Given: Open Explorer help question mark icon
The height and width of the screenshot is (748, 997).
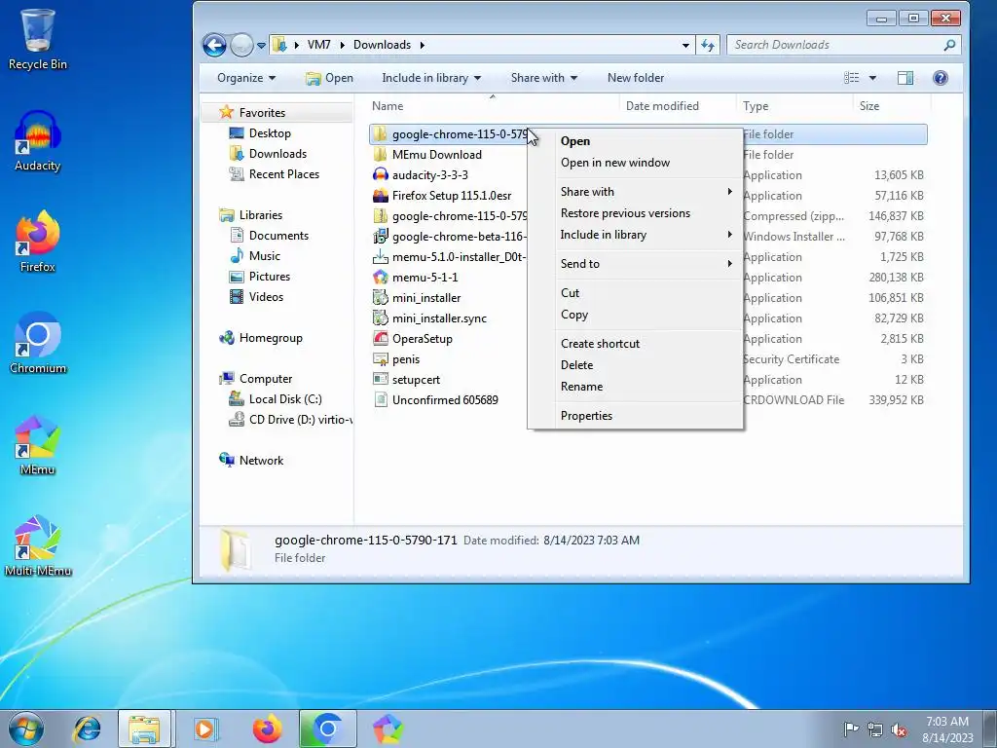Looking at the screenshot, I should click(941, 78).
